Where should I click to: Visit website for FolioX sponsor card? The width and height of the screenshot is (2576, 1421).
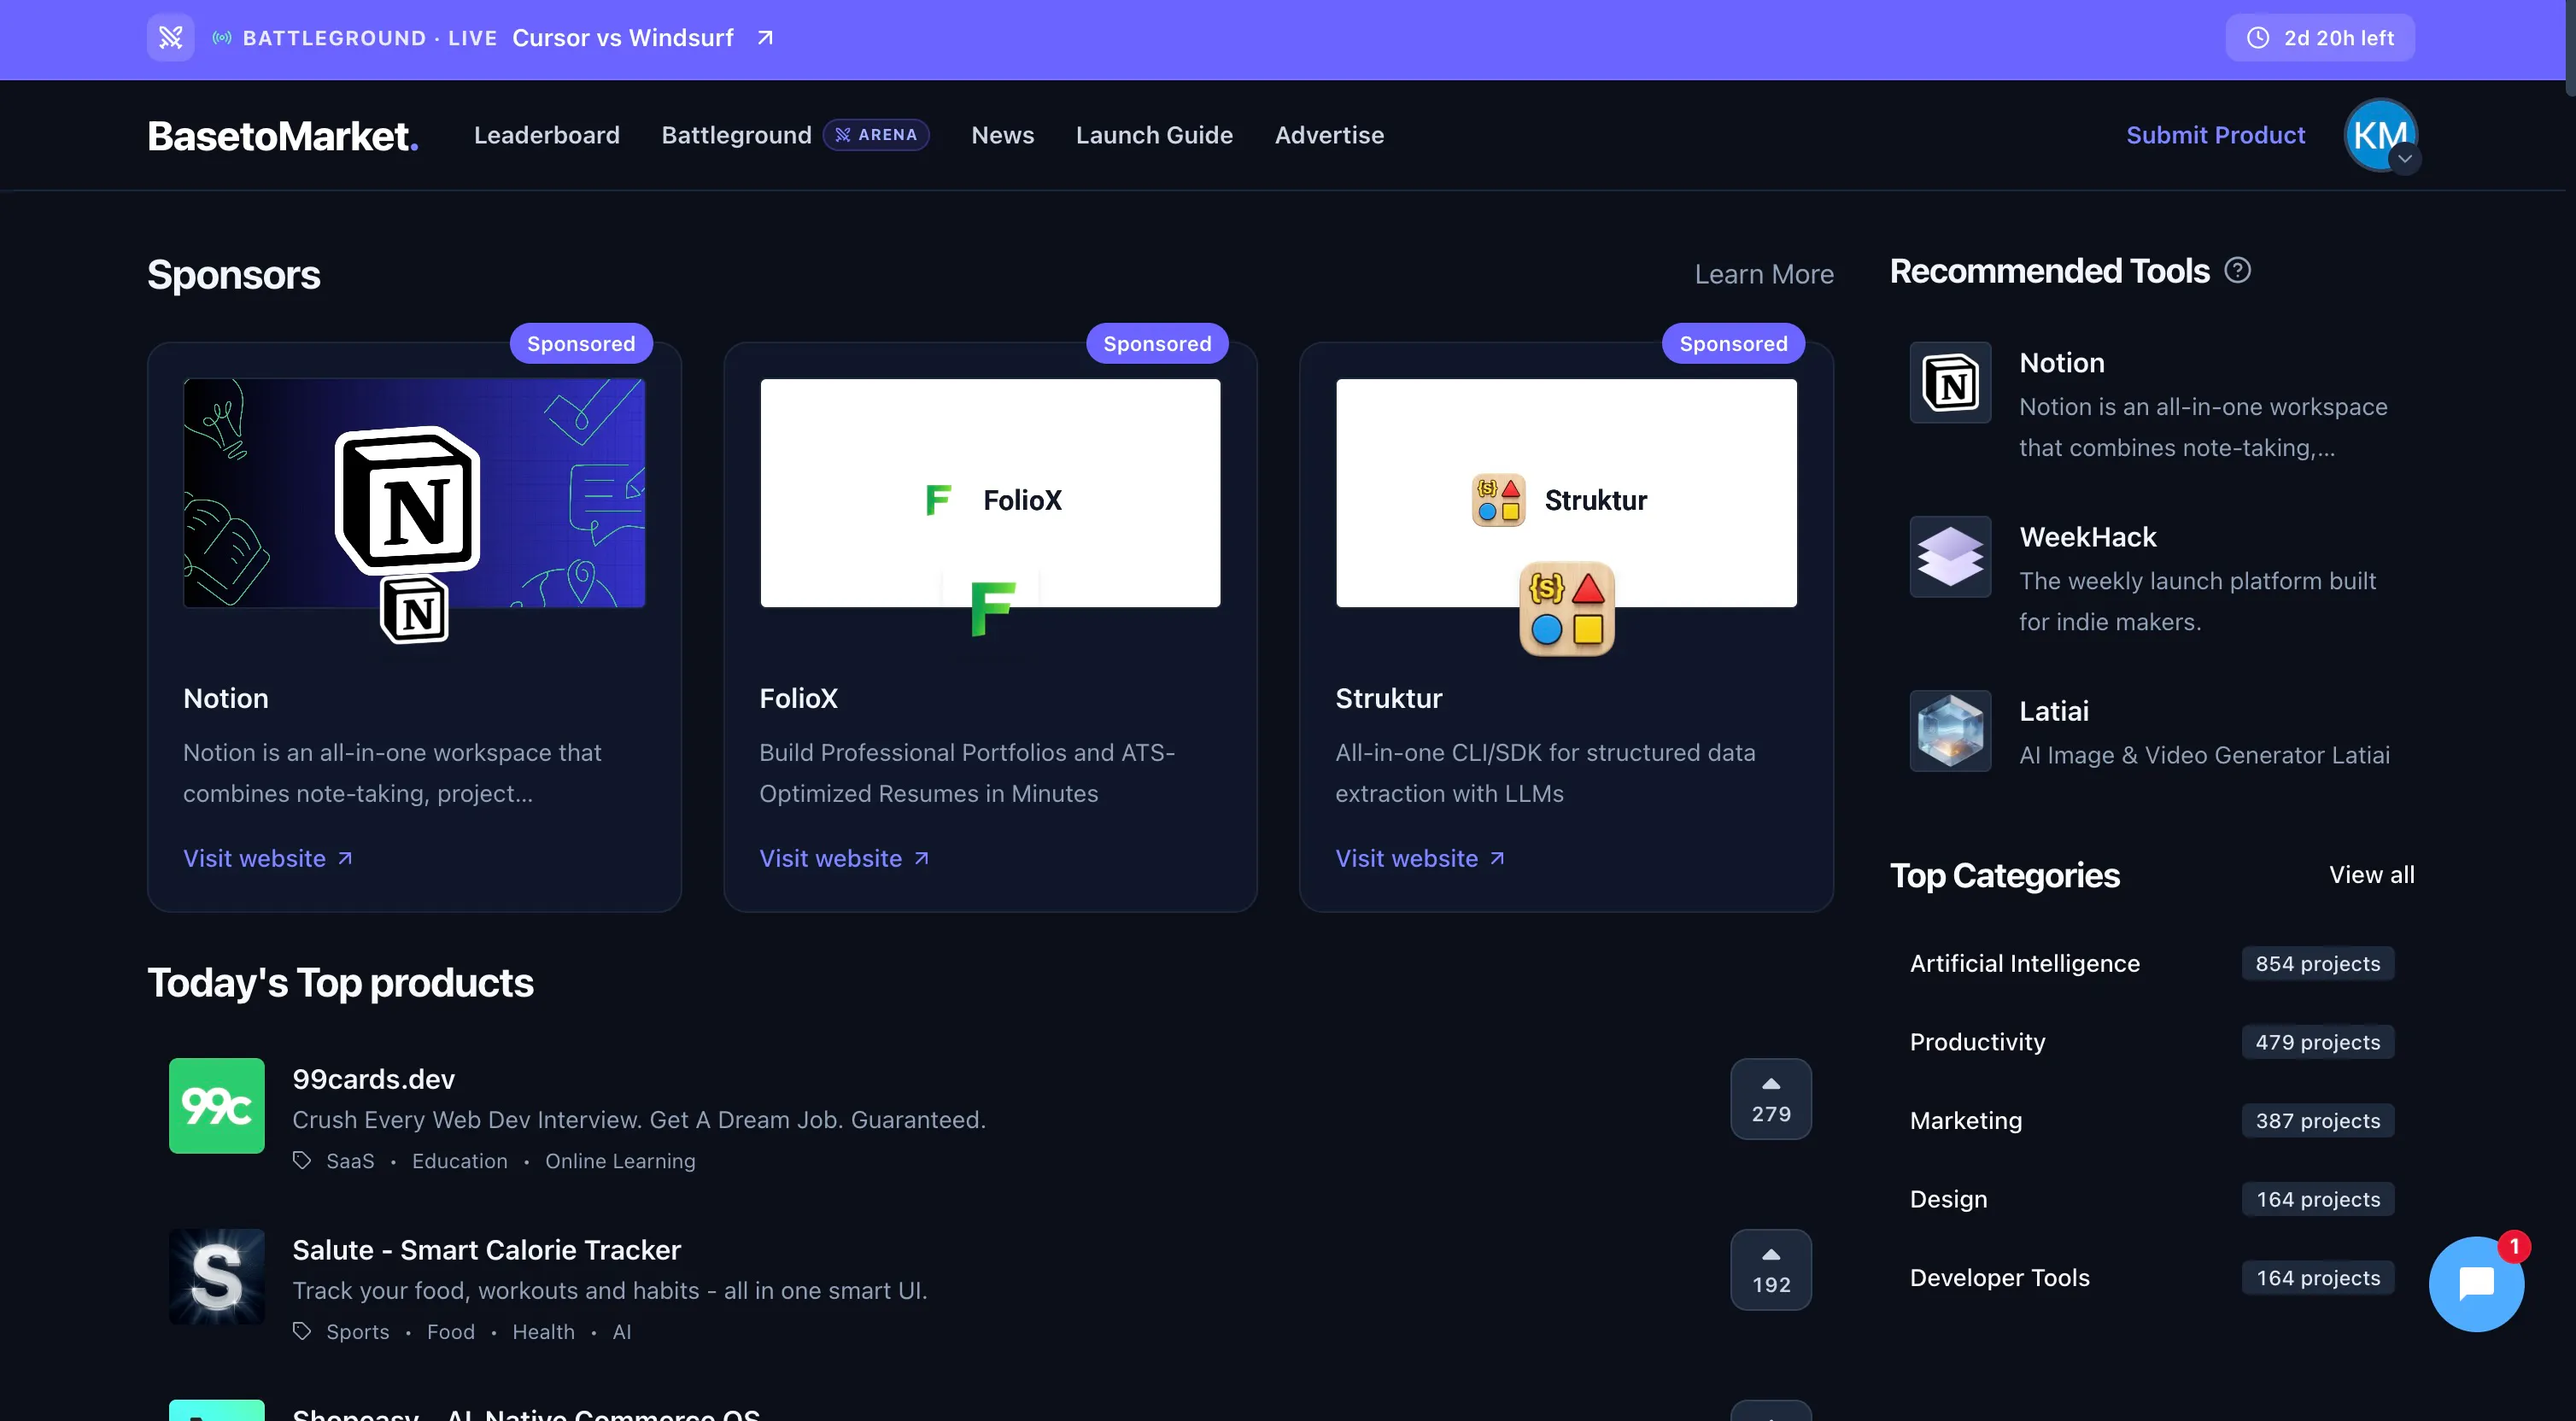(844, 858)
